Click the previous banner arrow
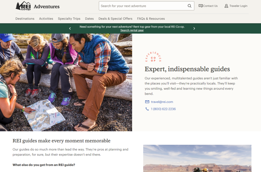This screenshot has width=261, height=172. tap(70, 28)
